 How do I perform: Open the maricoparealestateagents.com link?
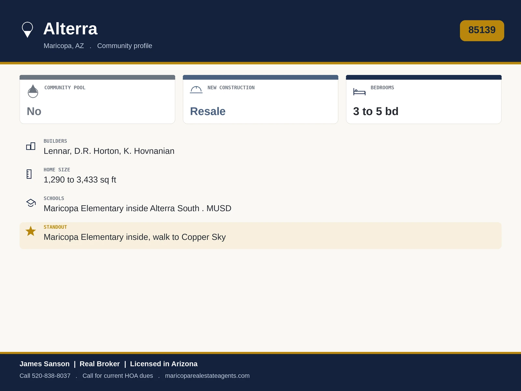pyautogui.click(x=207, y=376)
